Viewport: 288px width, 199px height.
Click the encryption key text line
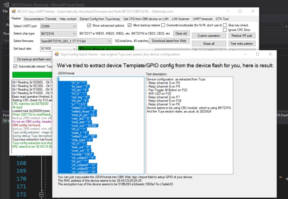tap(115, 184)
